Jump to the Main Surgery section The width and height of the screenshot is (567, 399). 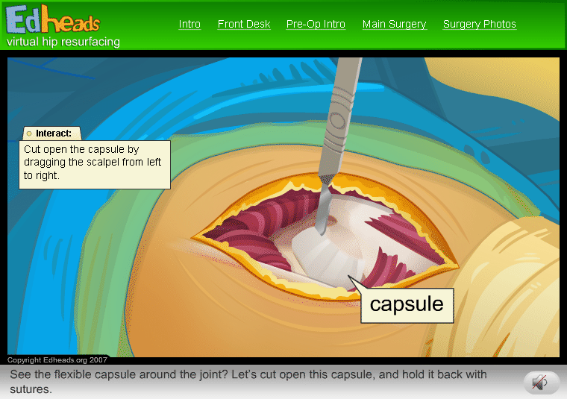coord(395,24)
